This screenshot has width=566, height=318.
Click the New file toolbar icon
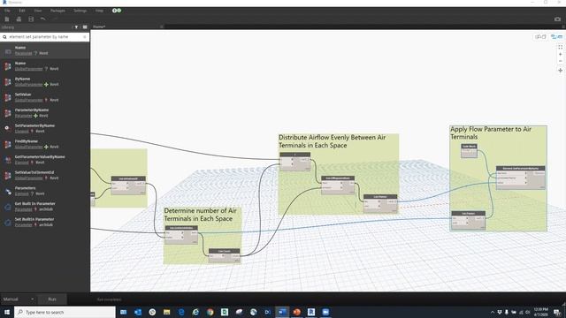[x=7, y=19]
